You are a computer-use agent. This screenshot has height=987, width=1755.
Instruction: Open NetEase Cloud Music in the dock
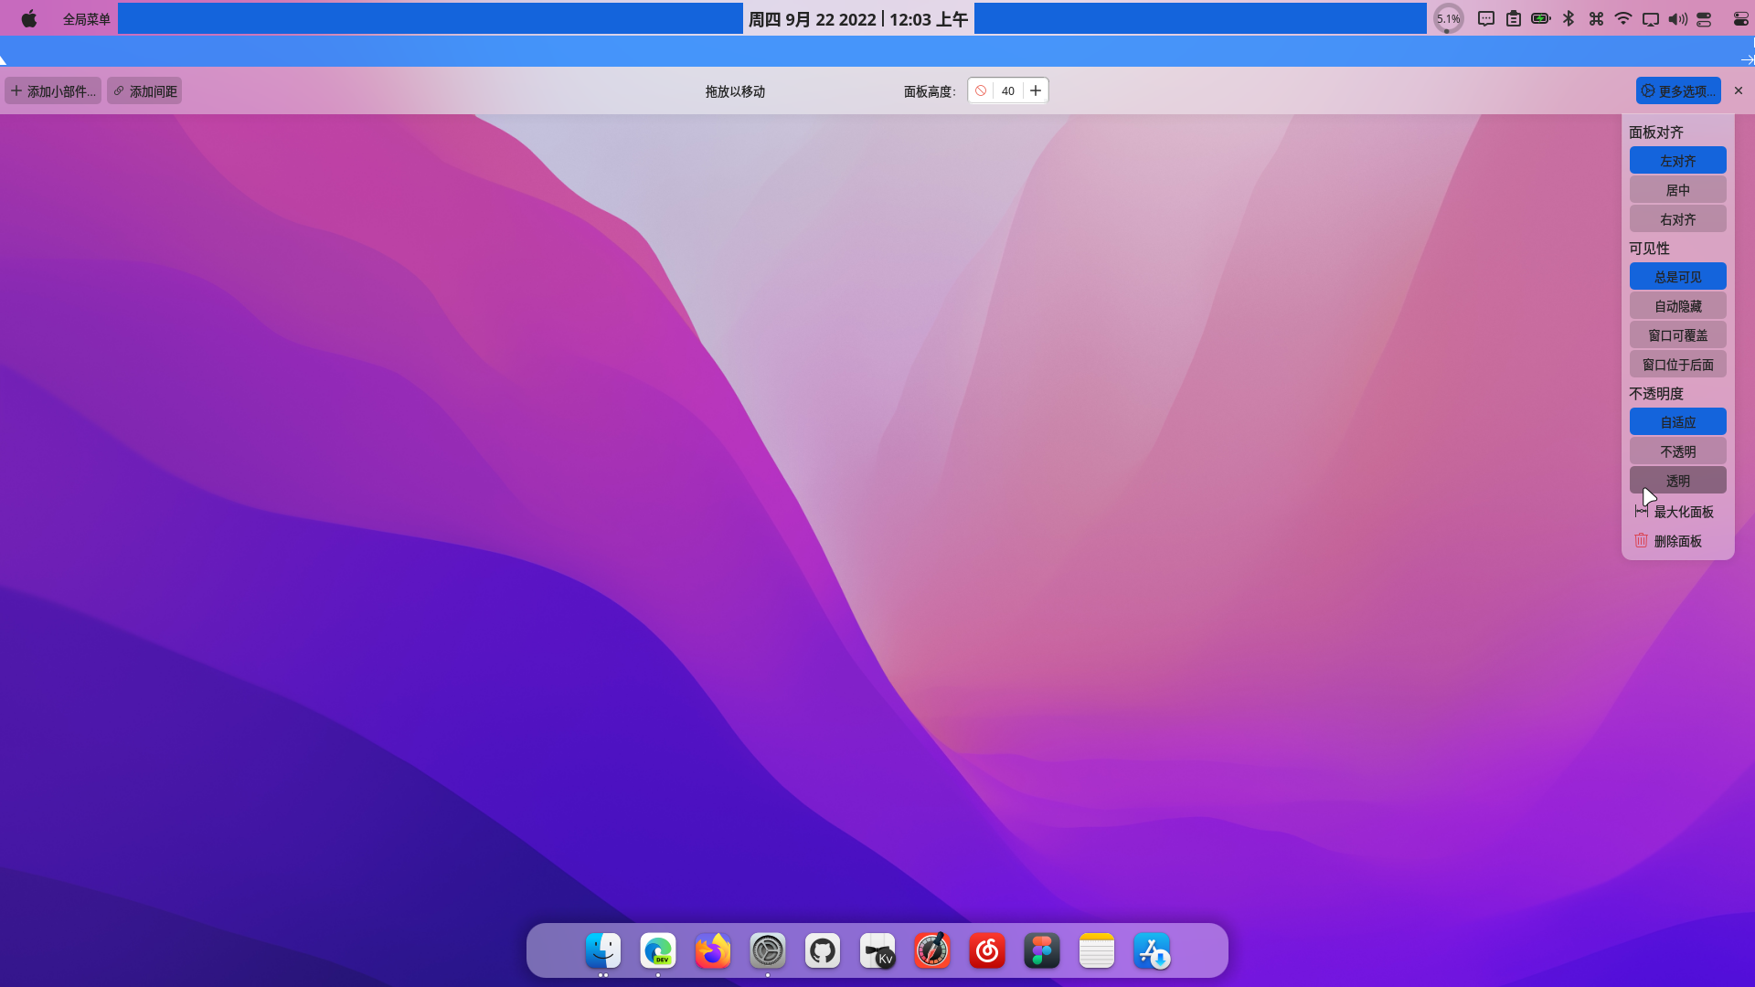point(987,950)
